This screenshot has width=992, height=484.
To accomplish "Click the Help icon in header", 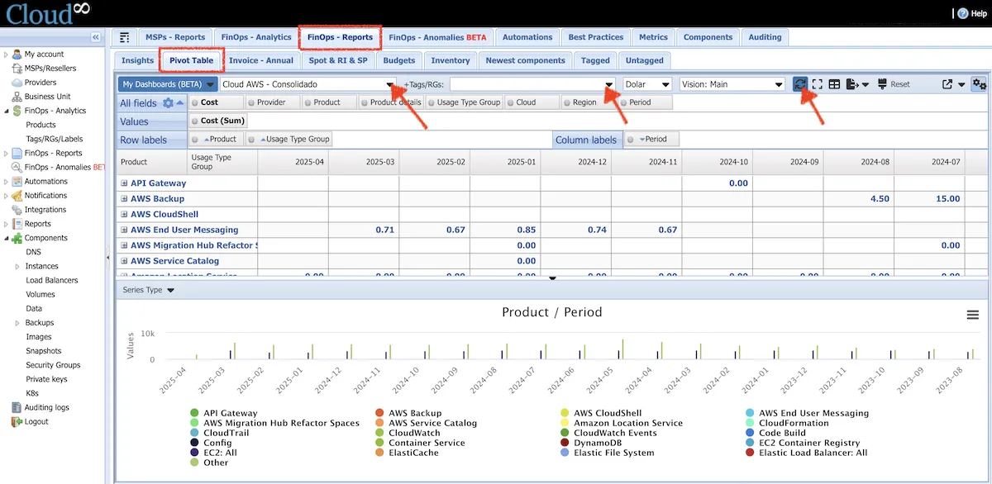I will click(x=963, y=13).
